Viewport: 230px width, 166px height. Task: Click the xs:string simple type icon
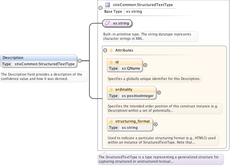108,23
